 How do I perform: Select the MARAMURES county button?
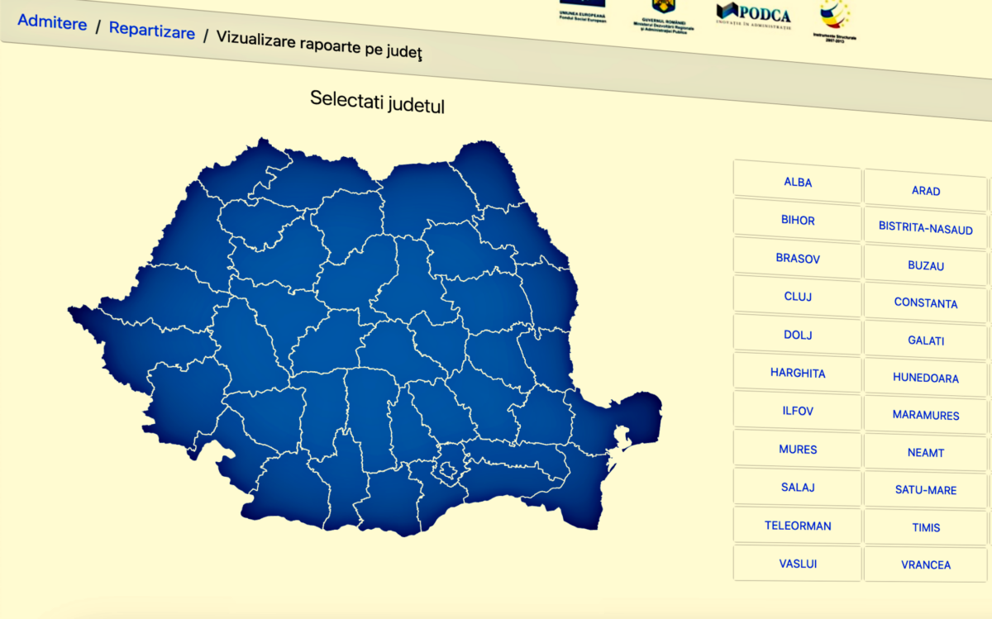(x=925, y=415)
